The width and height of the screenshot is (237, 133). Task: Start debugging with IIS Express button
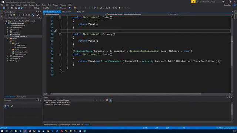click(x=62, y=8)
